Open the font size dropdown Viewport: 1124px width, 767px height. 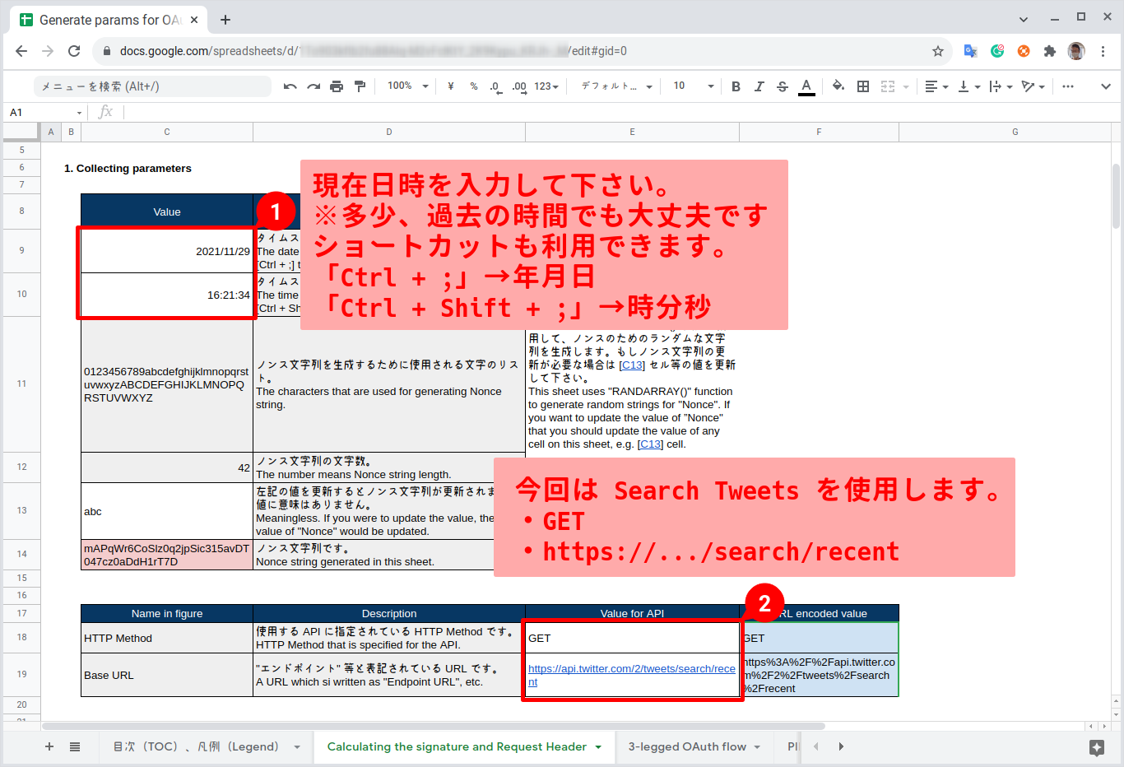click(x=688, y=86)
